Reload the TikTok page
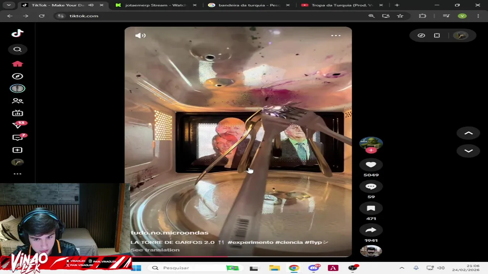 [42, 16]
